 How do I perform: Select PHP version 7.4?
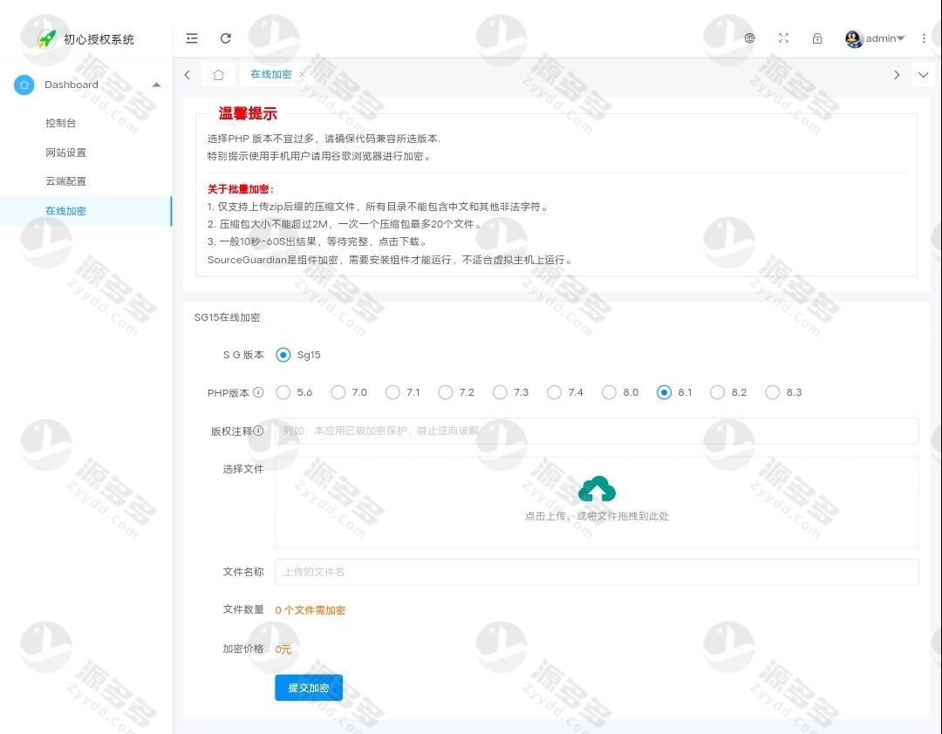click(x=554, y=392)
